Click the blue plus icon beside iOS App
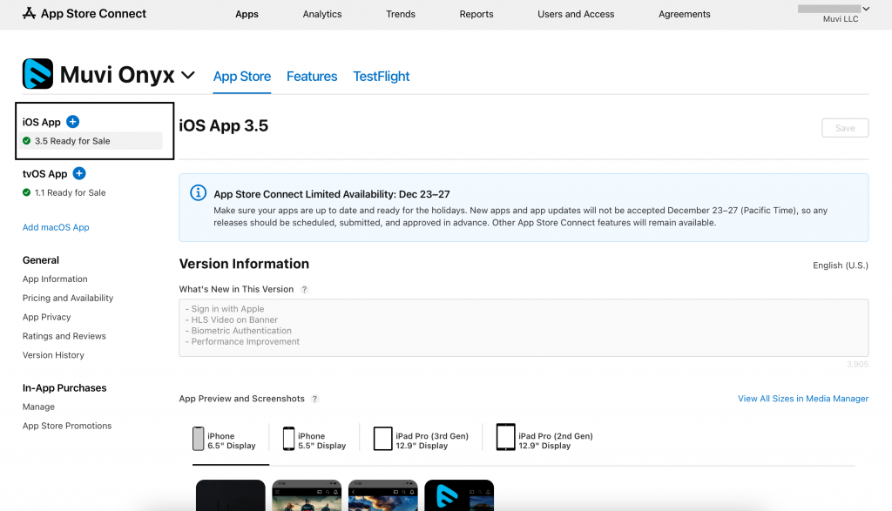The height and width of the screenshot is (511, 892). pos(72,121)
